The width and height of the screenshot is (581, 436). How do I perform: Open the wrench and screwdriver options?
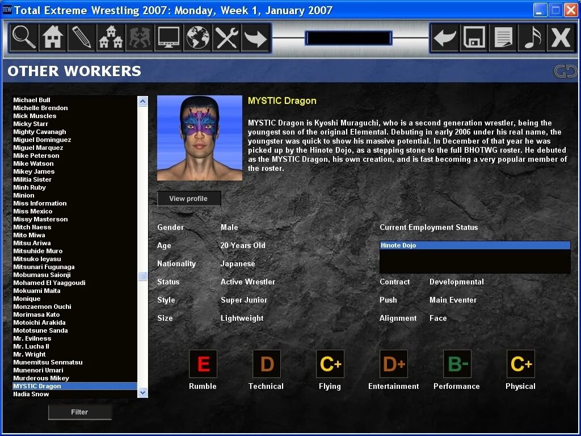pos(226,37)
